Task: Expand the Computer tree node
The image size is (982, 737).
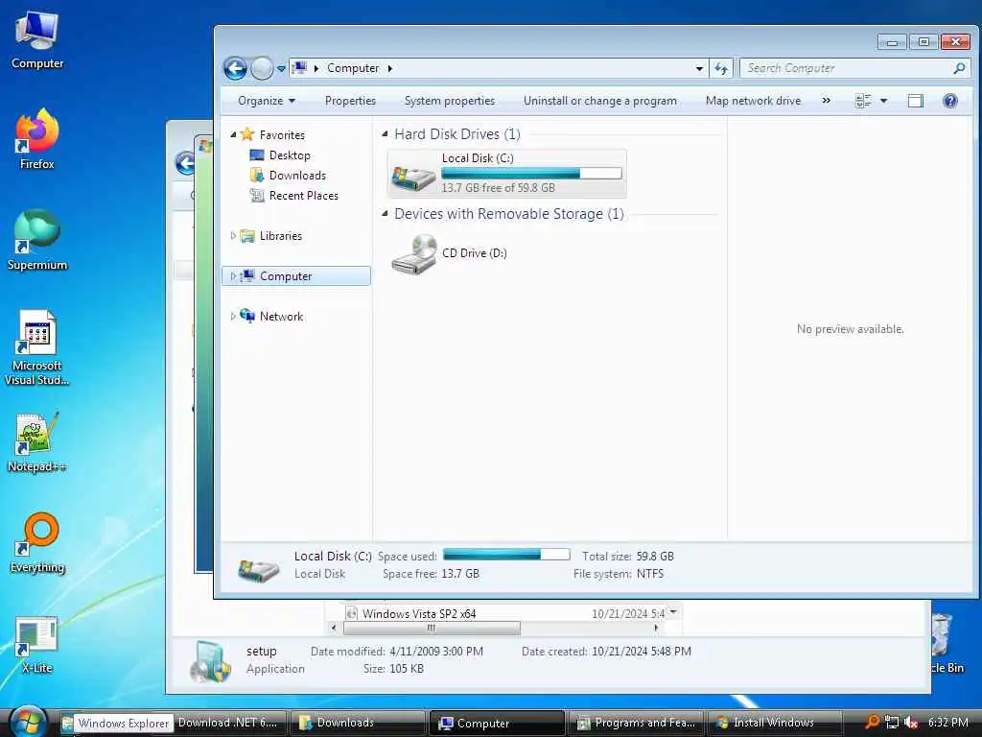Action: pyautogui.click(x=233, y=275)
